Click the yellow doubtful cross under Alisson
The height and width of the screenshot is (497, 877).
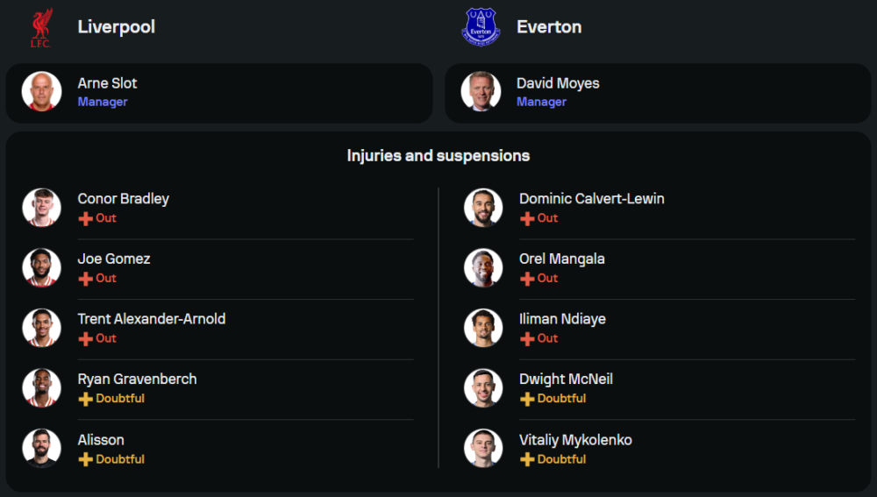tap(85, 459)
